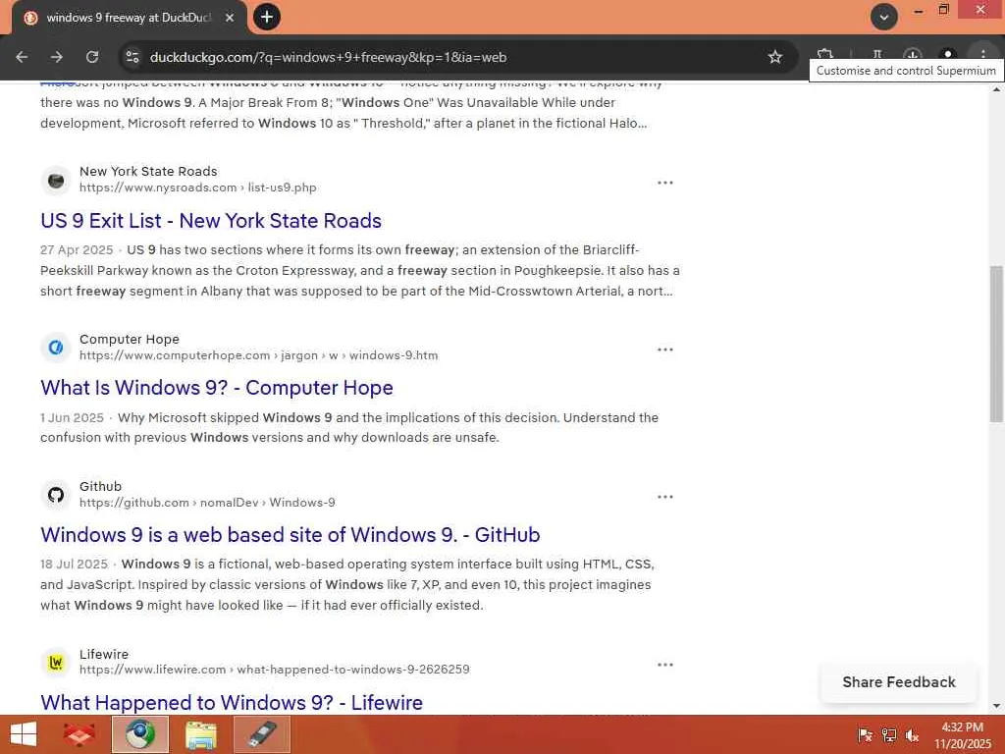This screenshot has width=1005, height=754.
Task: Click the '27 Apr 2025' result date
Action: (x=77, y=250)
